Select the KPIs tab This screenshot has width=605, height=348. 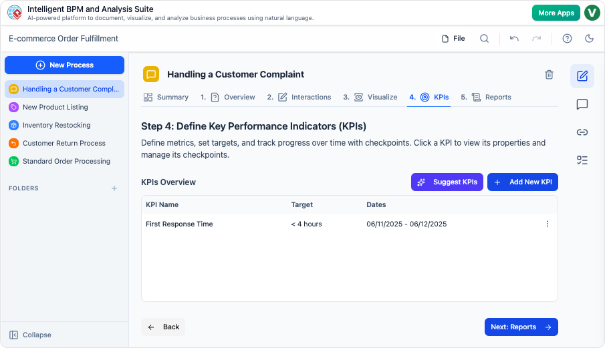click(x=429, y=97)
